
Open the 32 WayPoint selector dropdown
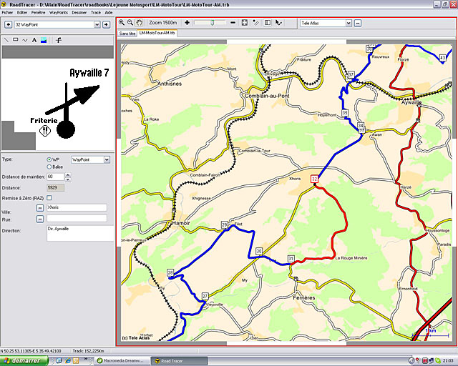pos(97,24)
